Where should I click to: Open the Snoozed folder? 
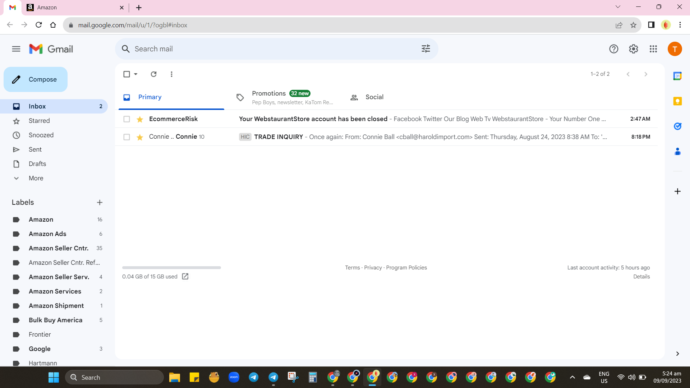pyautogui.click(x=54, y=135)
